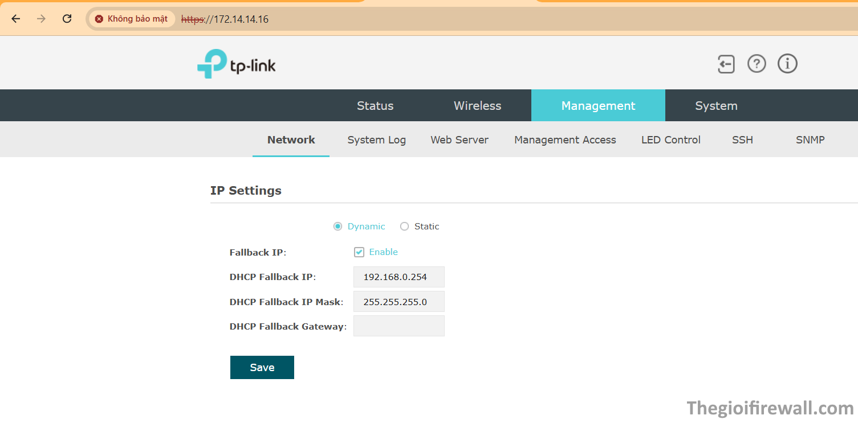Click the logout icon in header
Screen dimensions: 858x440
[726, 64]
